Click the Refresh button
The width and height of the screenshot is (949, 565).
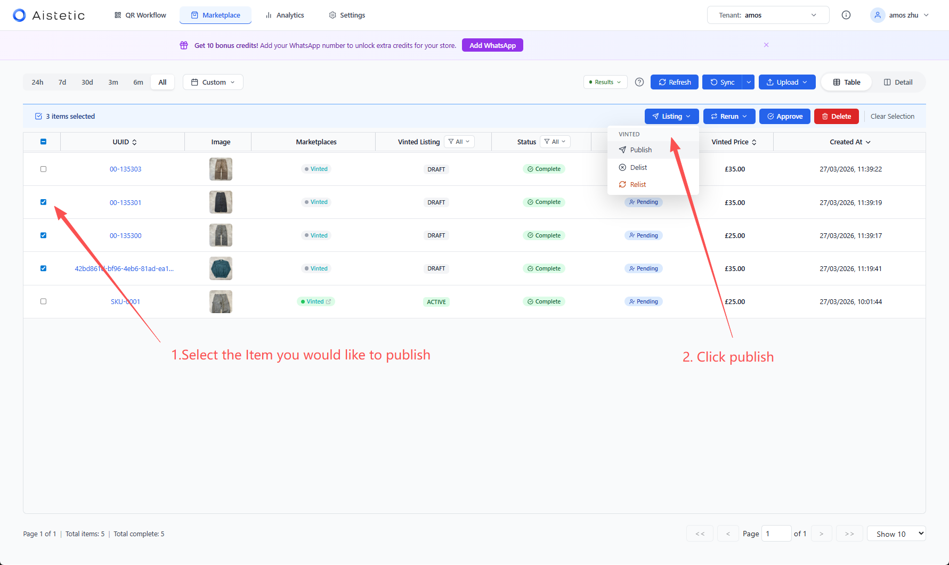[x=675, y=82]
